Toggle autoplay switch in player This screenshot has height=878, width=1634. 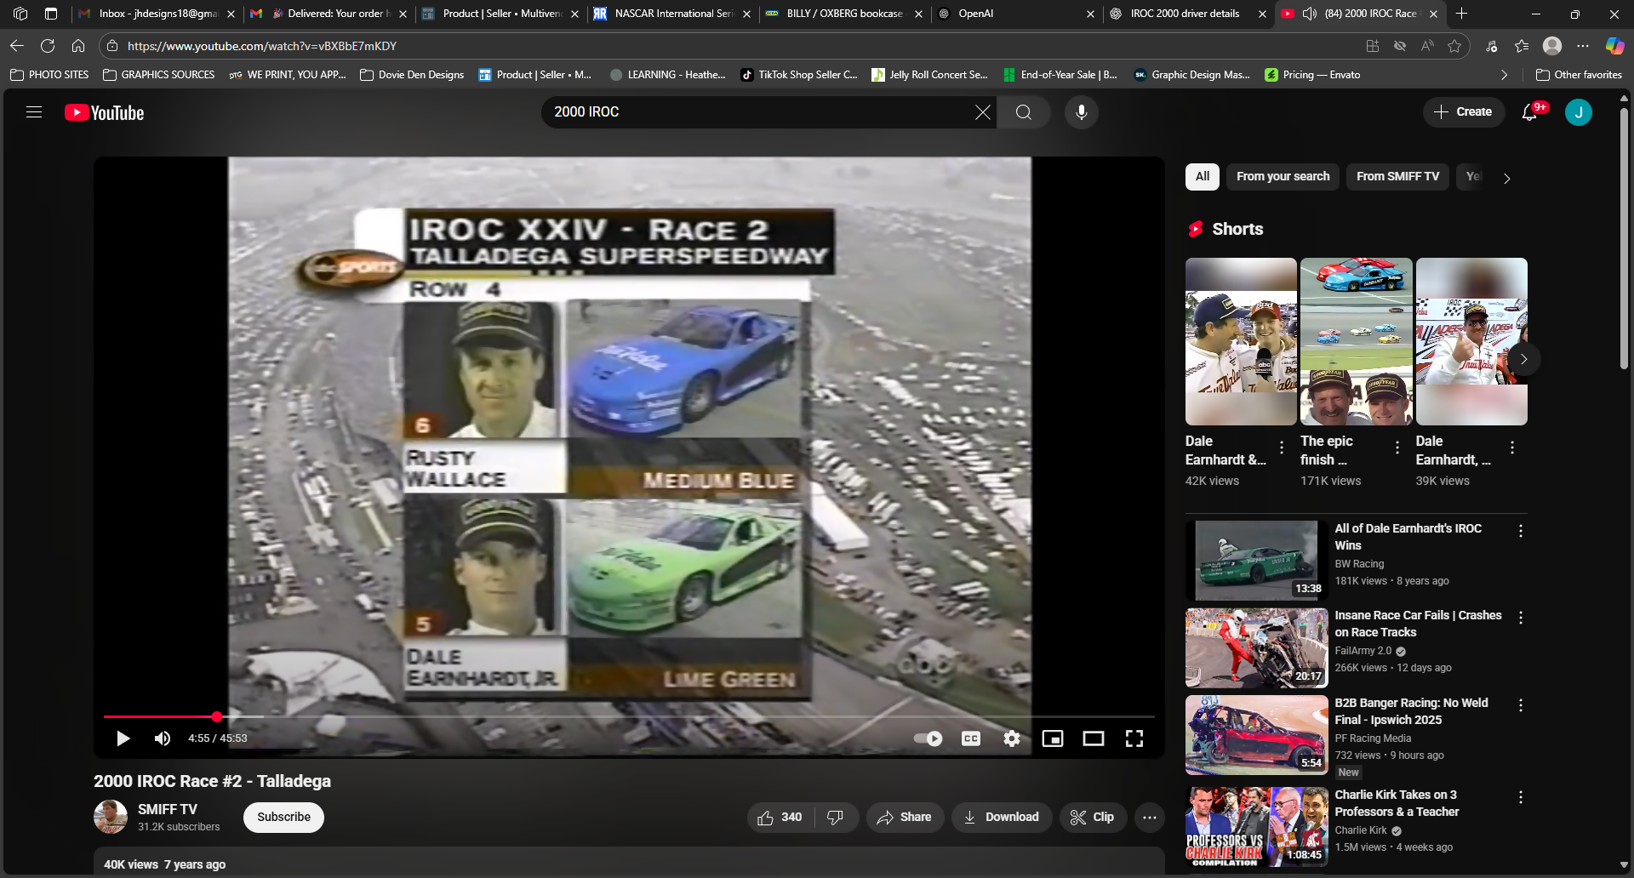tap(928, 738)
